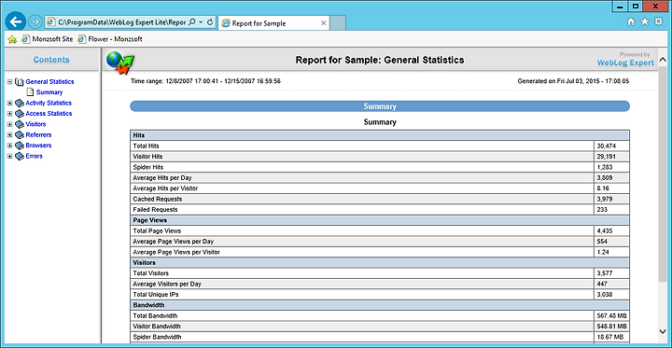Image resolution: width=672 pixels, height=348 pixels.
Task: Open the Flower - Monzsoft favorite
Action: [110, 39]
